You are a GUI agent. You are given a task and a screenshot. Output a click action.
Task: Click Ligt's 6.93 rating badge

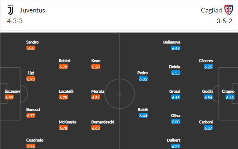click(x=31, y=79)
